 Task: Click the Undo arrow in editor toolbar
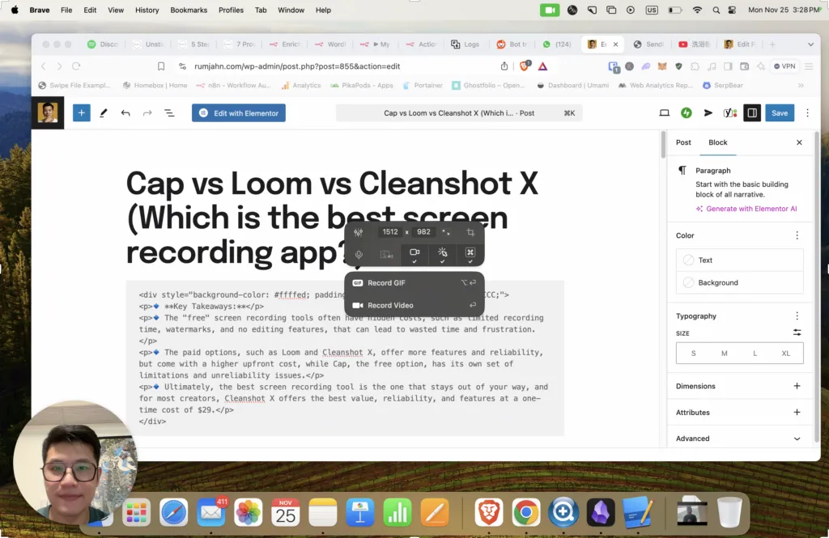pos(125,113)
